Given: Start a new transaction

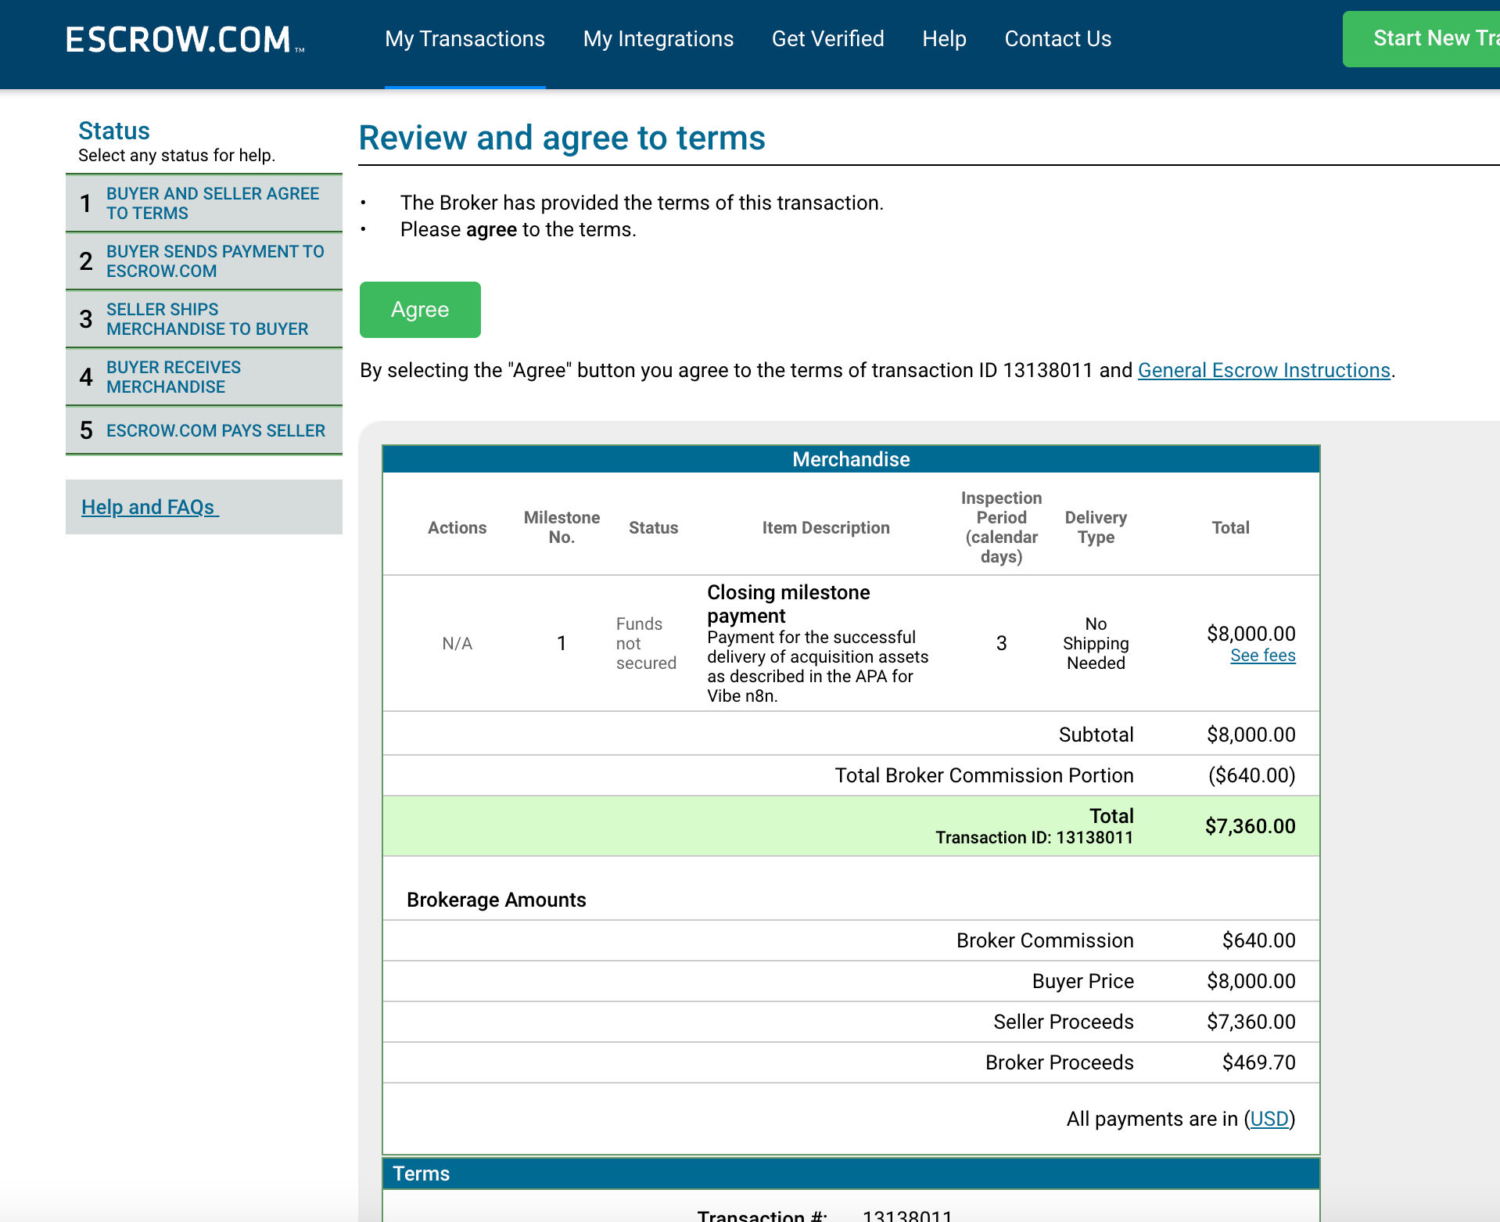Looking at the screenshot, I should pos(1421,38).
